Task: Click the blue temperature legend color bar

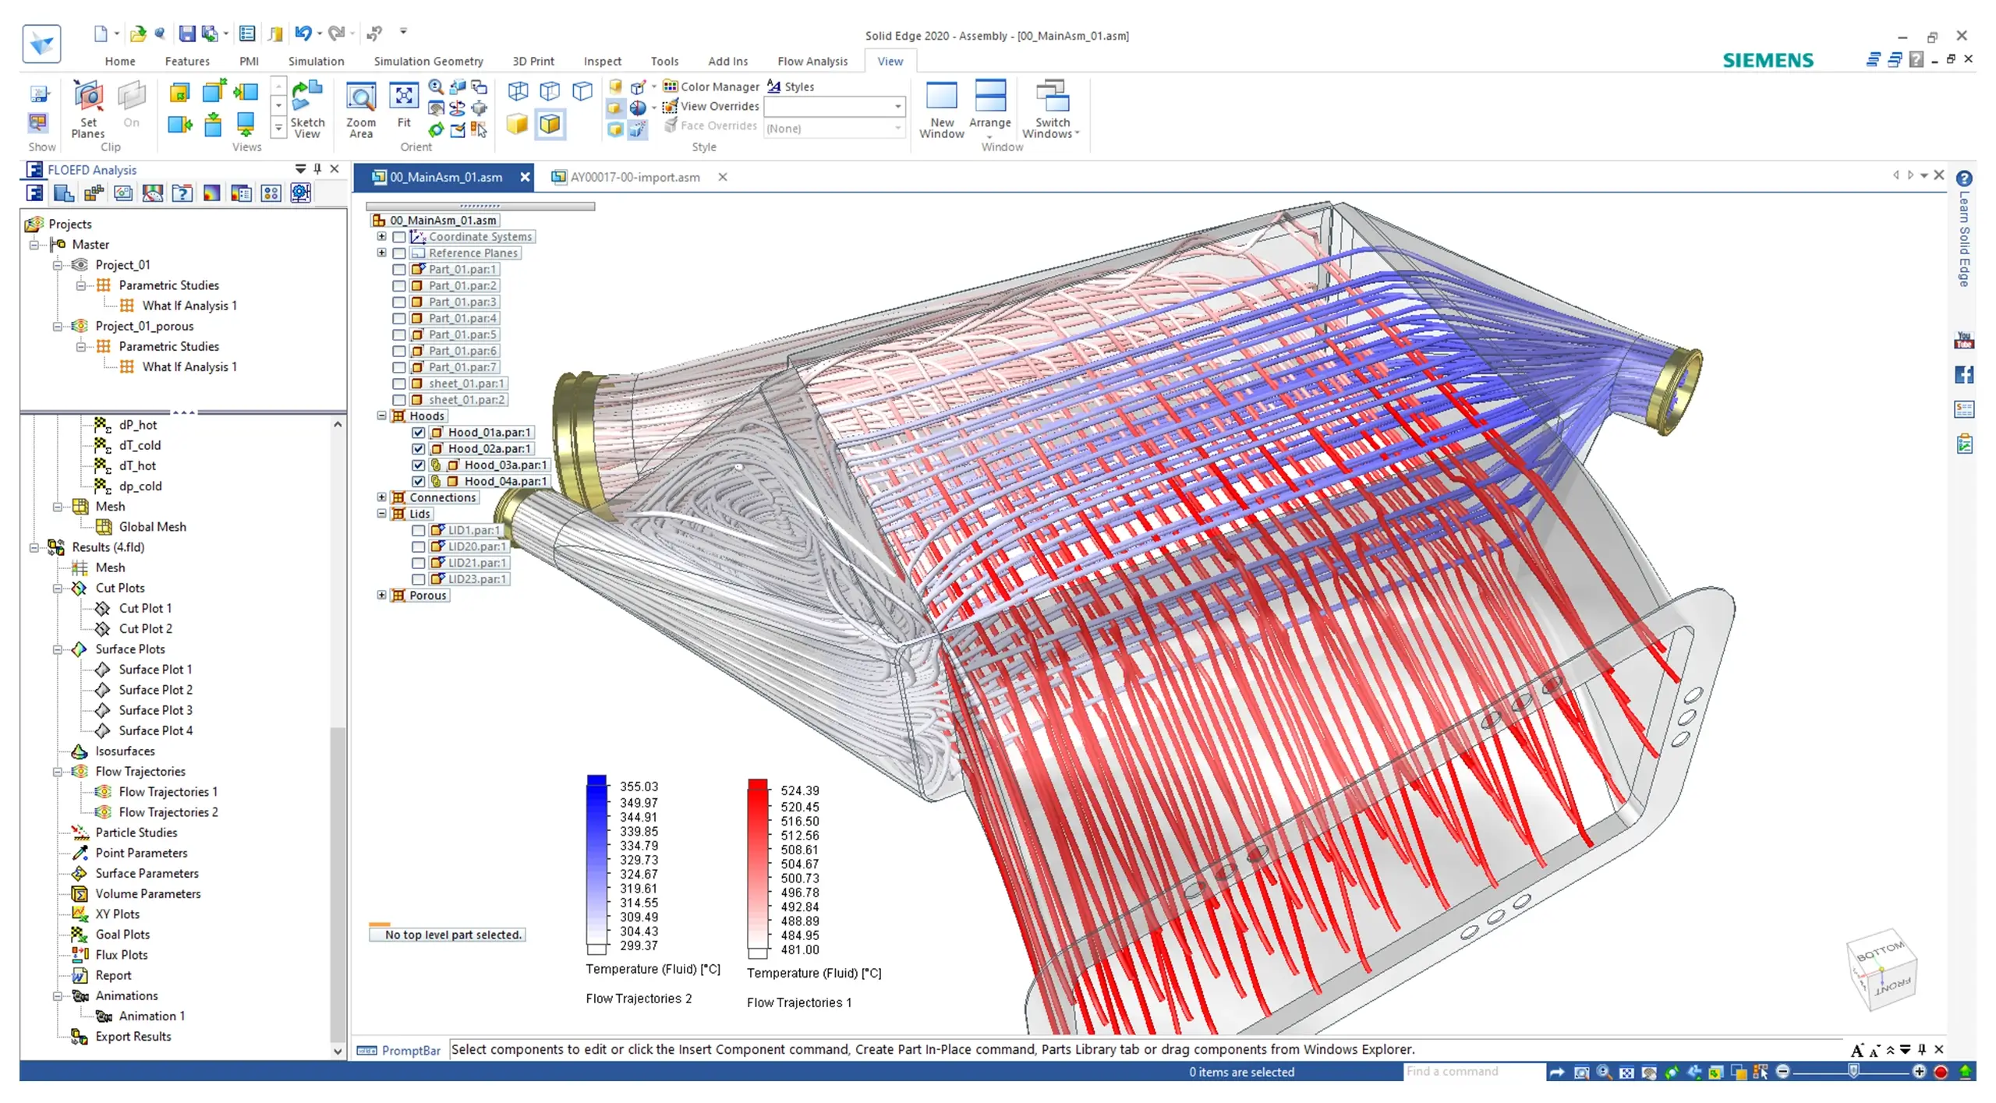Action: (x=596, y=864)
